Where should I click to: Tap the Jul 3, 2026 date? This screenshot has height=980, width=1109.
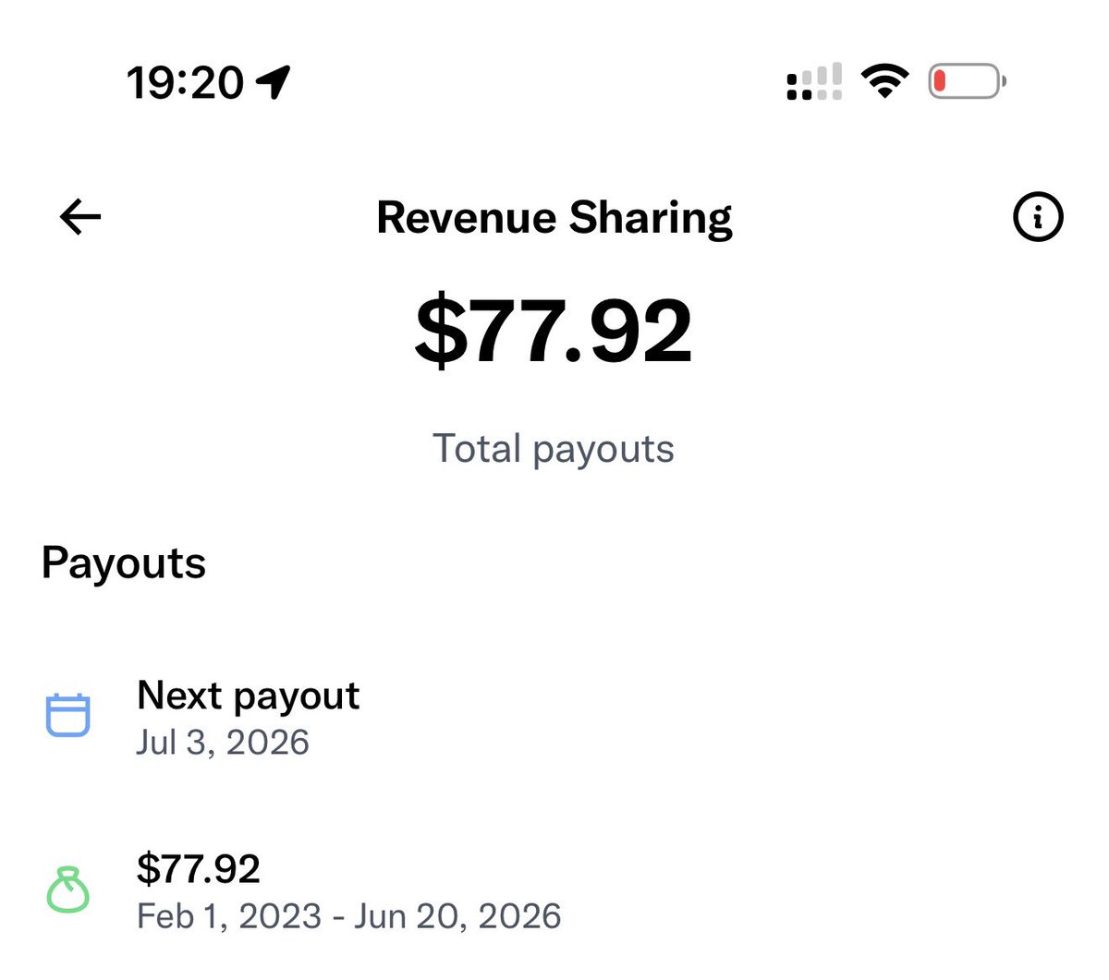click(x=223, y=743)
